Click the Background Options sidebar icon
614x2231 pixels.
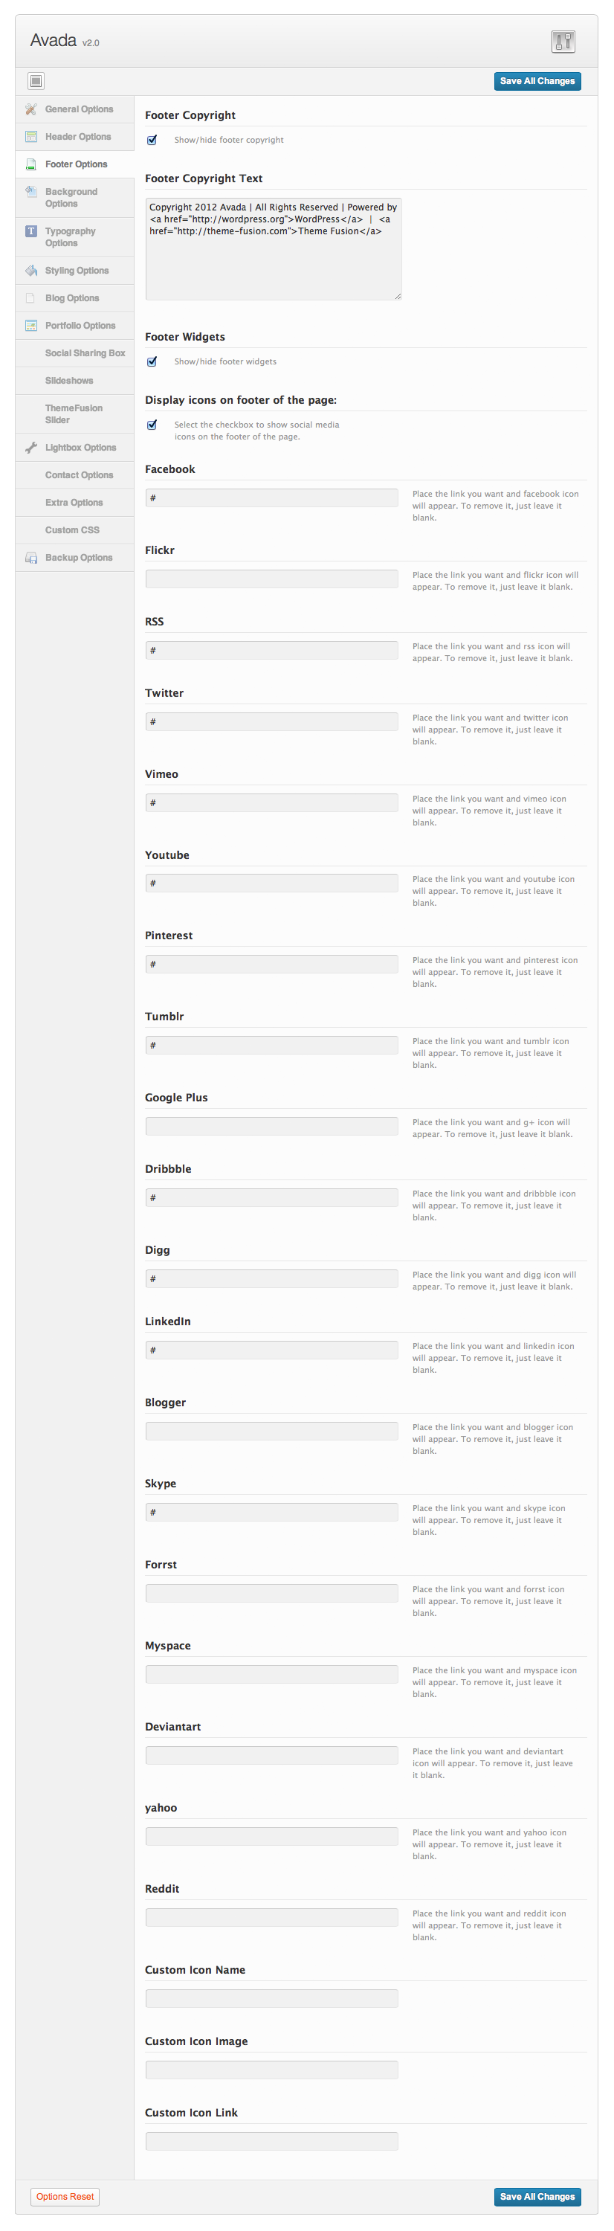(x=31, y=191)
